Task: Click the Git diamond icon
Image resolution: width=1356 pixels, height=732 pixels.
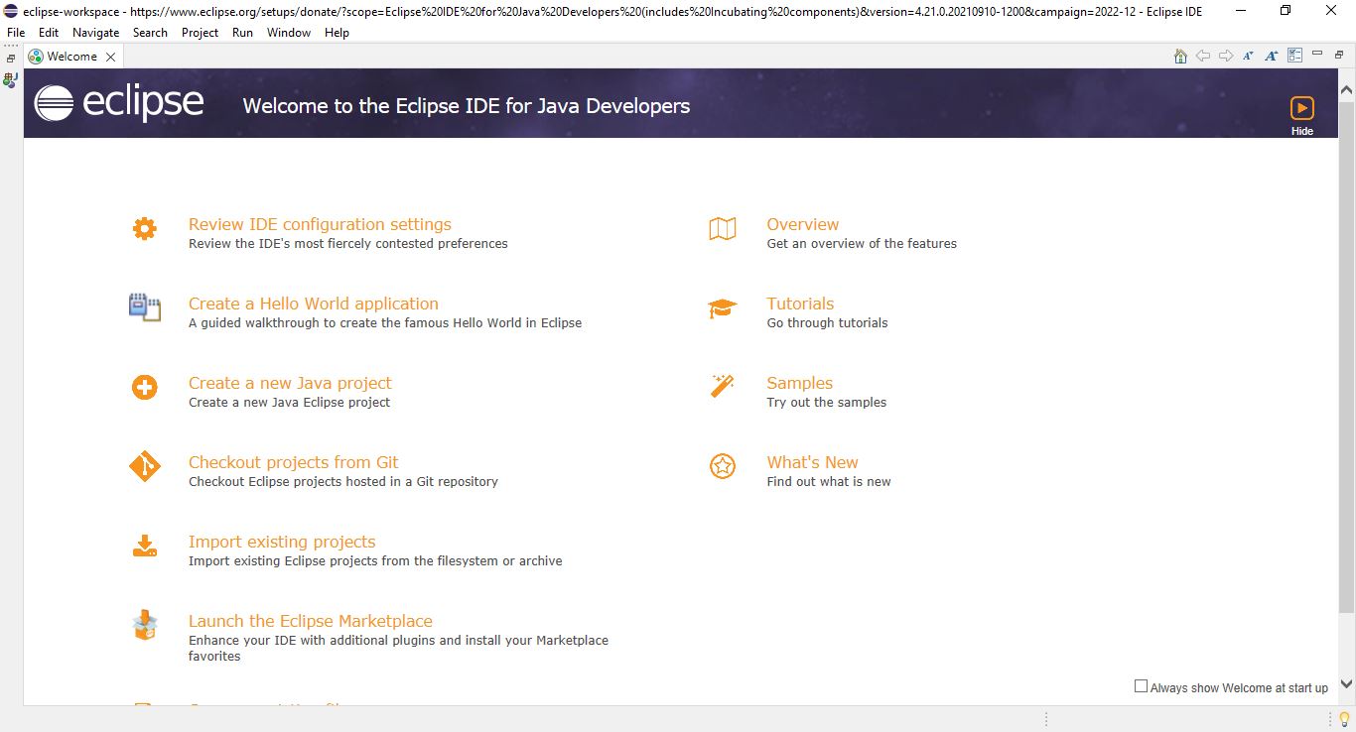Action: [145, 466]
